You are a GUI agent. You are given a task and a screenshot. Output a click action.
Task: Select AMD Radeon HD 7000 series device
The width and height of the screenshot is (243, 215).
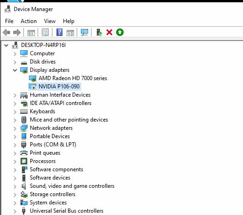click(x=73, y=78)
